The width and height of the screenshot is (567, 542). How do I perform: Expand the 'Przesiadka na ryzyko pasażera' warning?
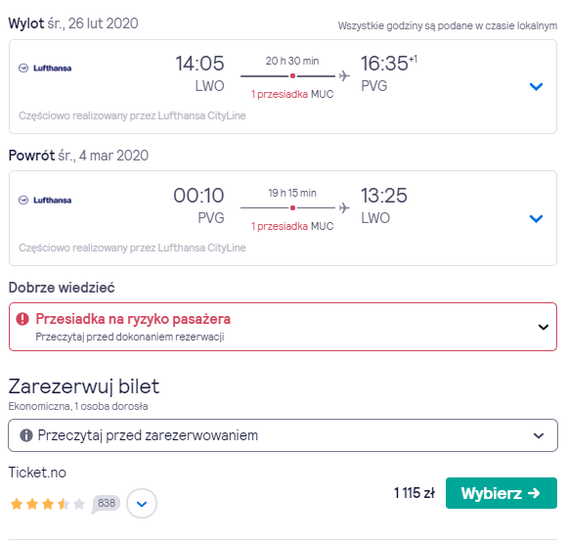[283, 327]
